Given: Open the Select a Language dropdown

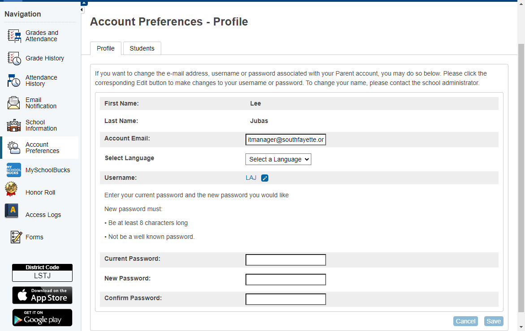Looking at the screenshot, I should [x=278, y=159].
